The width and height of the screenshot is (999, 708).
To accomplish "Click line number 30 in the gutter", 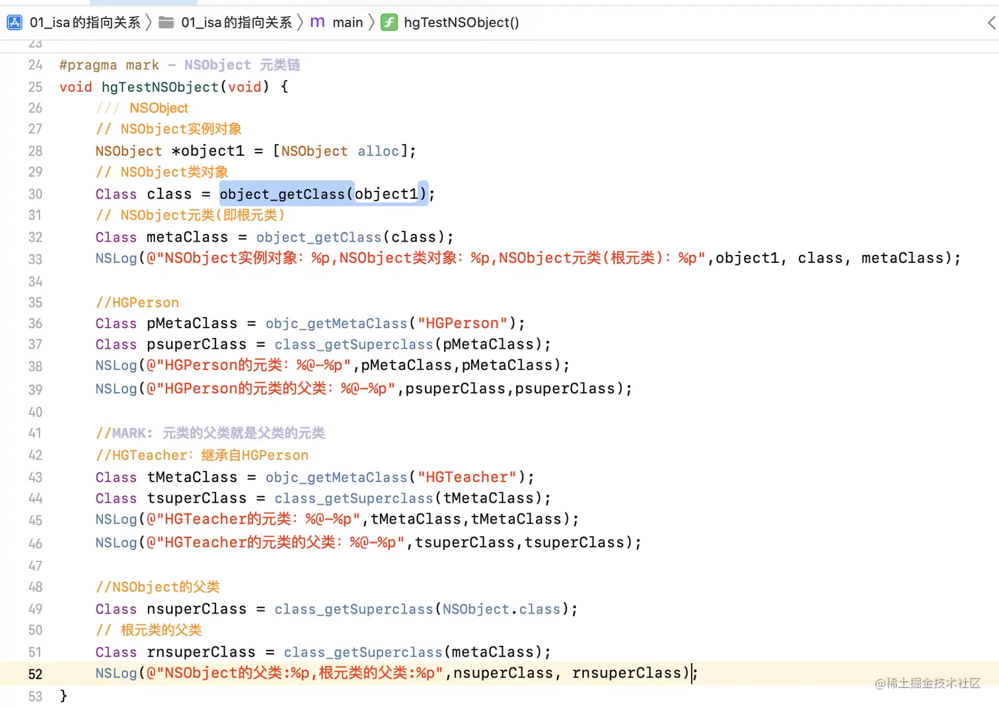I will click(x=35, y=194).
